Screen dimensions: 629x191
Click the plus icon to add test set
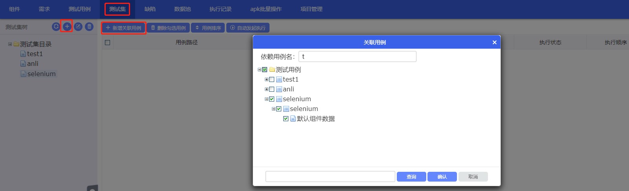pos(67,27)
